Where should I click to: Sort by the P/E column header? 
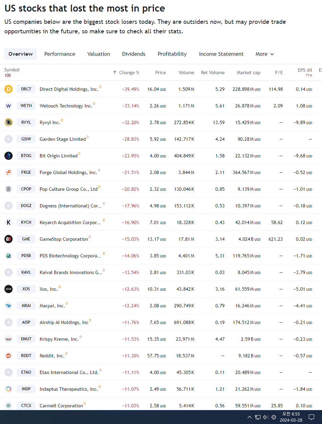(279, 72)
